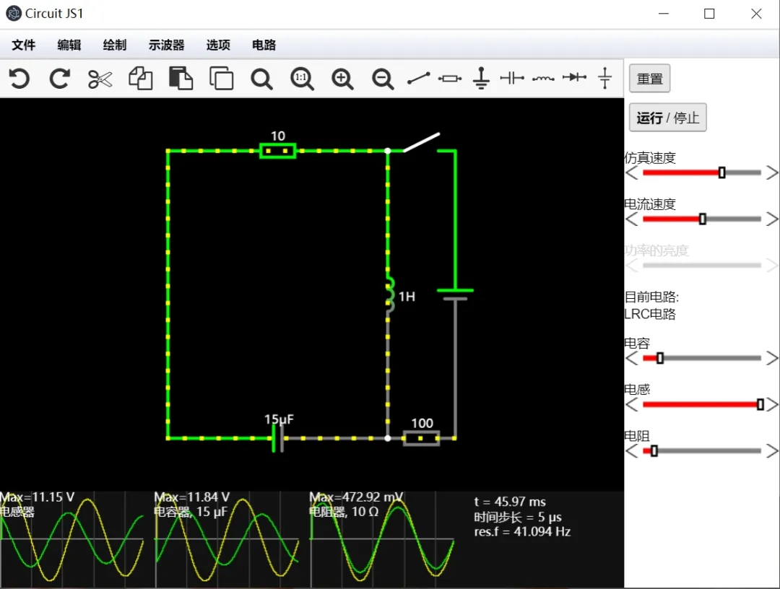Decrease 电阻 with left arrow

click(x=632, y=451)
